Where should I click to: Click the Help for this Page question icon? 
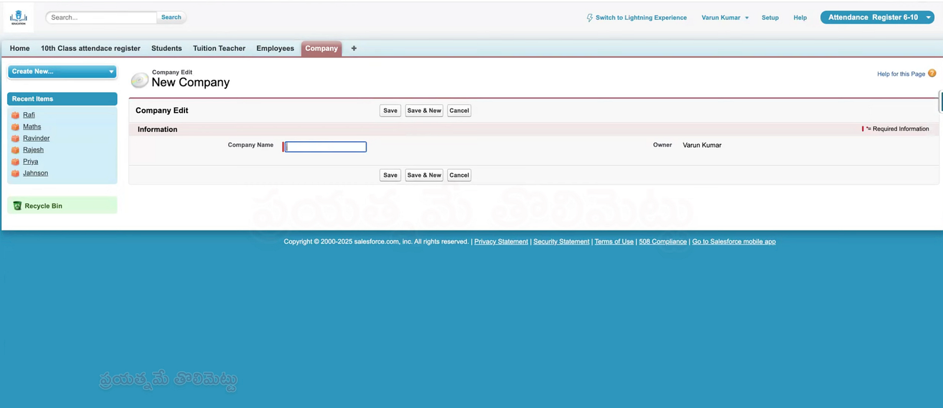932,74
